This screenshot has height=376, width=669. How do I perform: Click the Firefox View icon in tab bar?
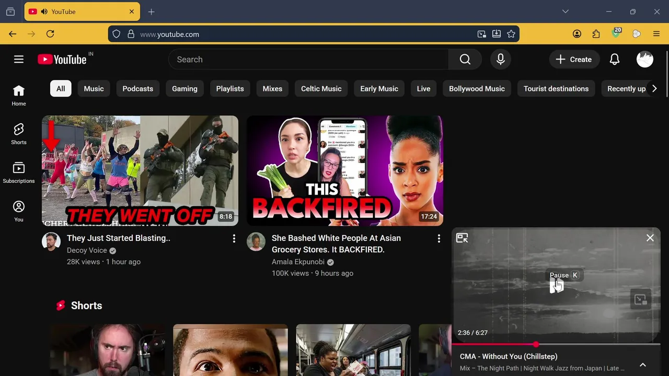tap(10, 11)
